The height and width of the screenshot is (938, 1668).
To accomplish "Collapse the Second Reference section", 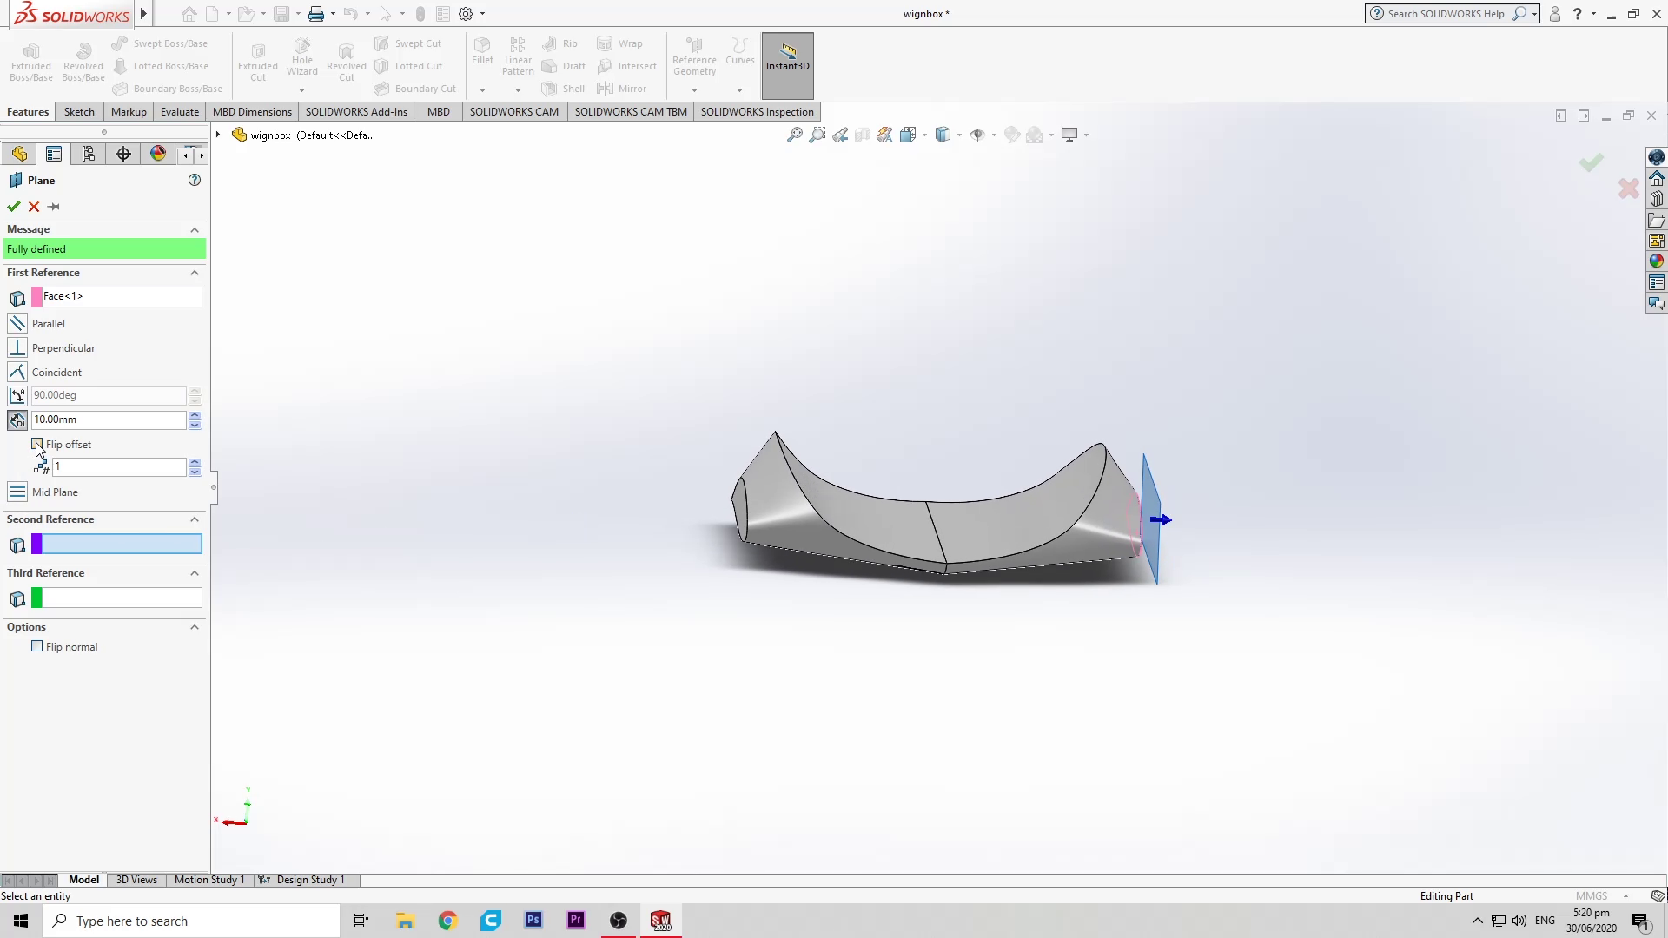I will point(195,519).
